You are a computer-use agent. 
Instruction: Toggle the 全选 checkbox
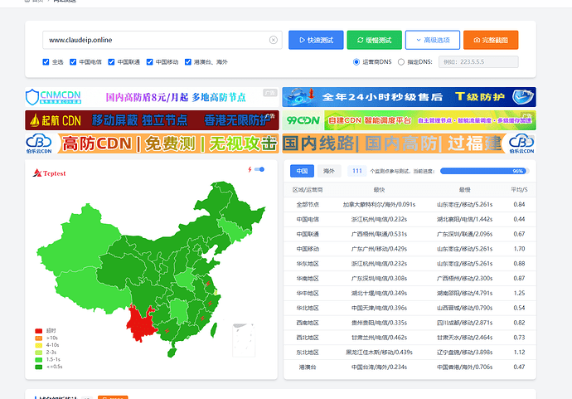tap(46, 62)
